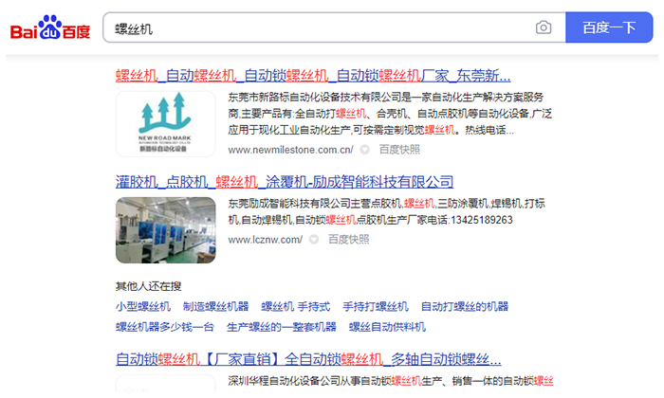
Task: Select related search 螺丝自动供料机
Action: coord(387,327)
